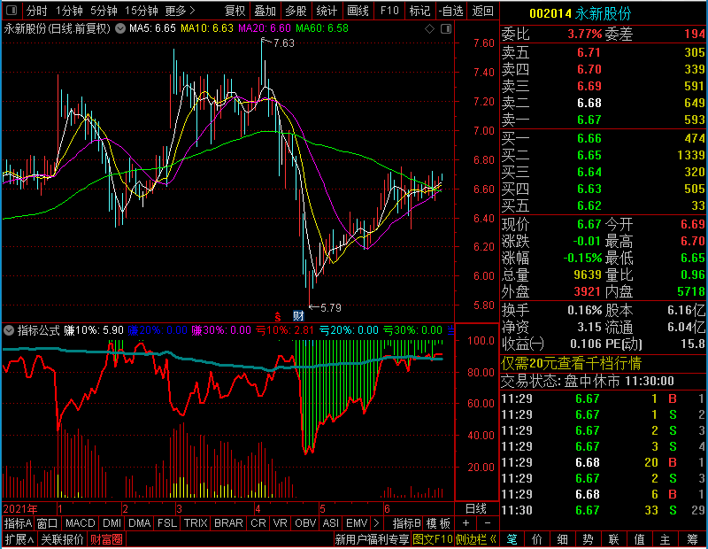Screen dimensions: 708x549
Task: Switch to 5分钟 chart period
Action: 104,11
